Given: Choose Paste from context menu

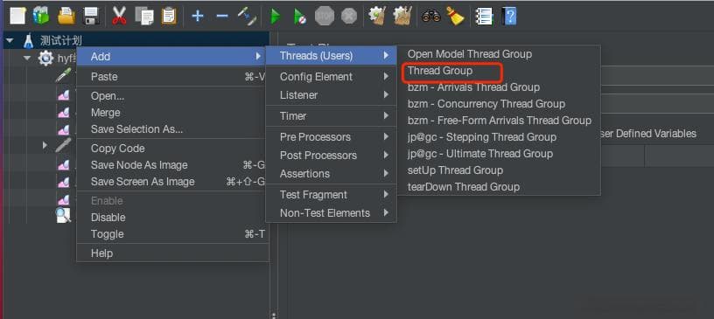Looking at the screenshot, I should tap(172, 76).
